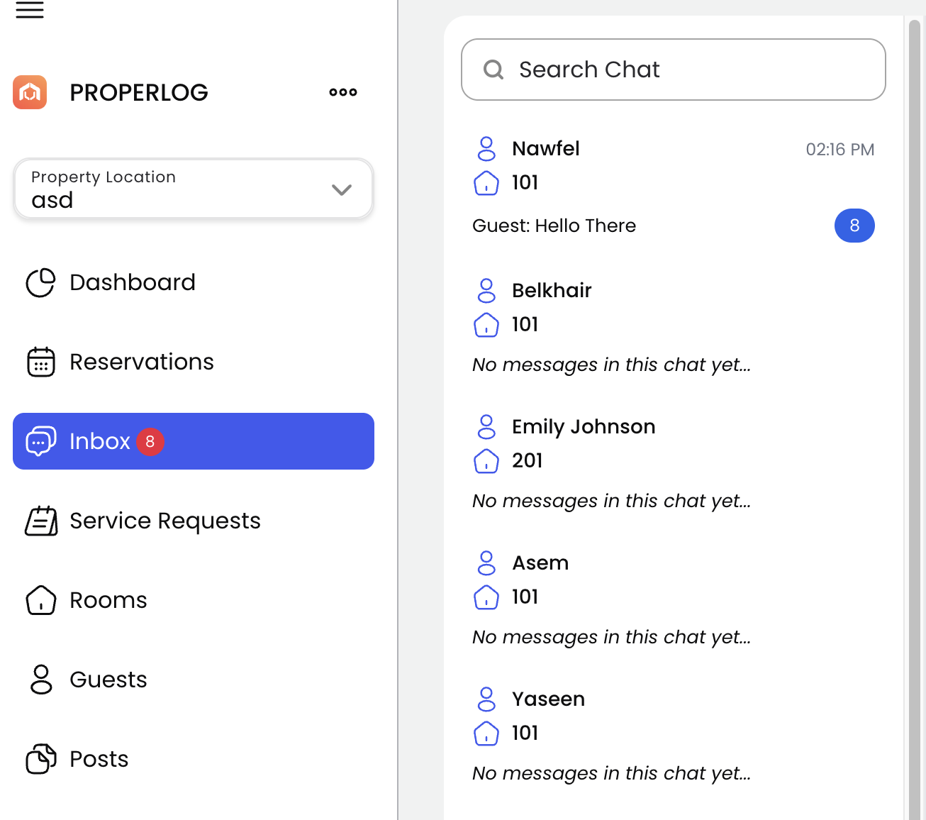Viewport: 926px width, 820px height.
Task: Click the Guests person icon
Action: pos(41,680)
